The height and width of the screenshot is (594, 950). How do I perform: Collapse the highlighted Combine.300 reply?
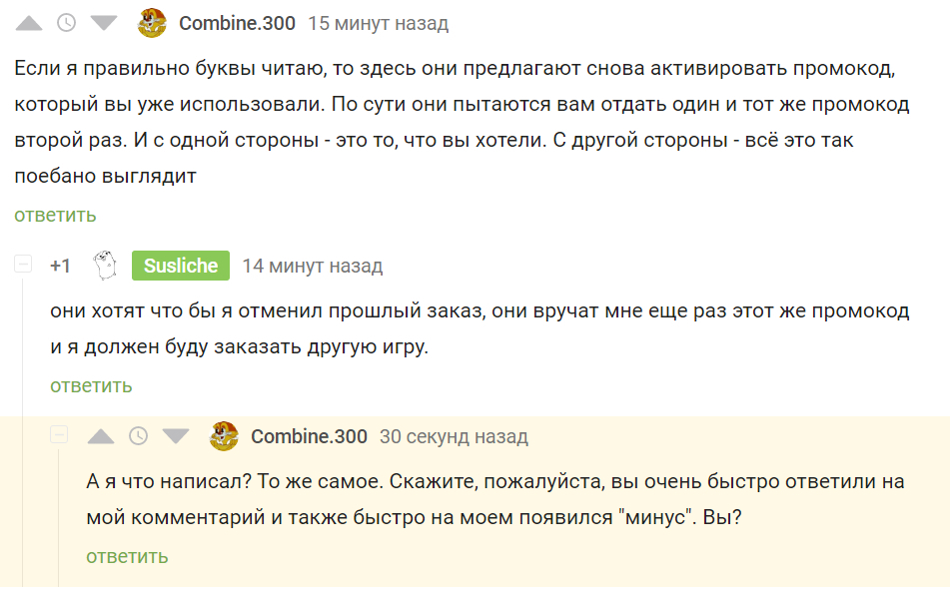coord(59,436)
